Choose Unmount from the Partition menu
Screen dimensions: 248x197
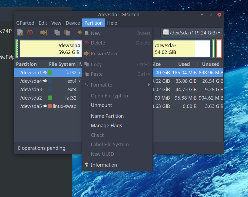pos(117,105)
